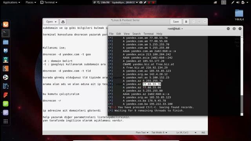Open the terminal Terminal menu
The width and height of the screenshot is (251, 141).
coord(148,34)
